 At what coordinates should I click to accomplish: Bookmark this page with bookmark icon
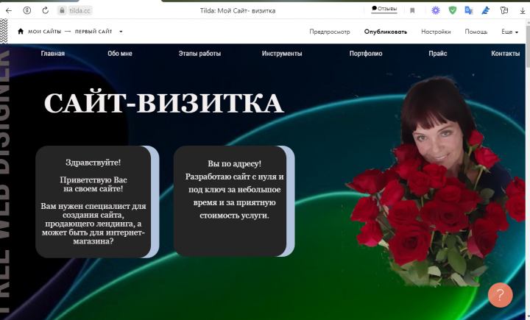pyautogui.click(x=412, y=11)
